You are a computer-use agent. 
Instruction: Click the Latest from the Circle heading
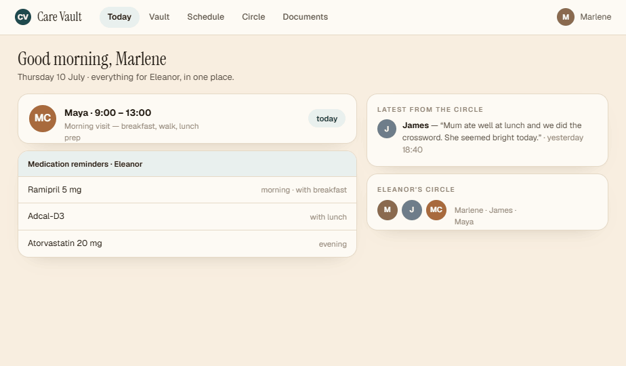click(x=430, y=110)
